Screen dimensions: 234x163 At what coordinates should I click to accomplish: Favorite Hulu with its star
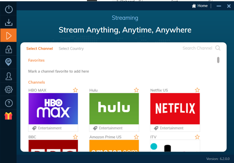pos(136,90)
